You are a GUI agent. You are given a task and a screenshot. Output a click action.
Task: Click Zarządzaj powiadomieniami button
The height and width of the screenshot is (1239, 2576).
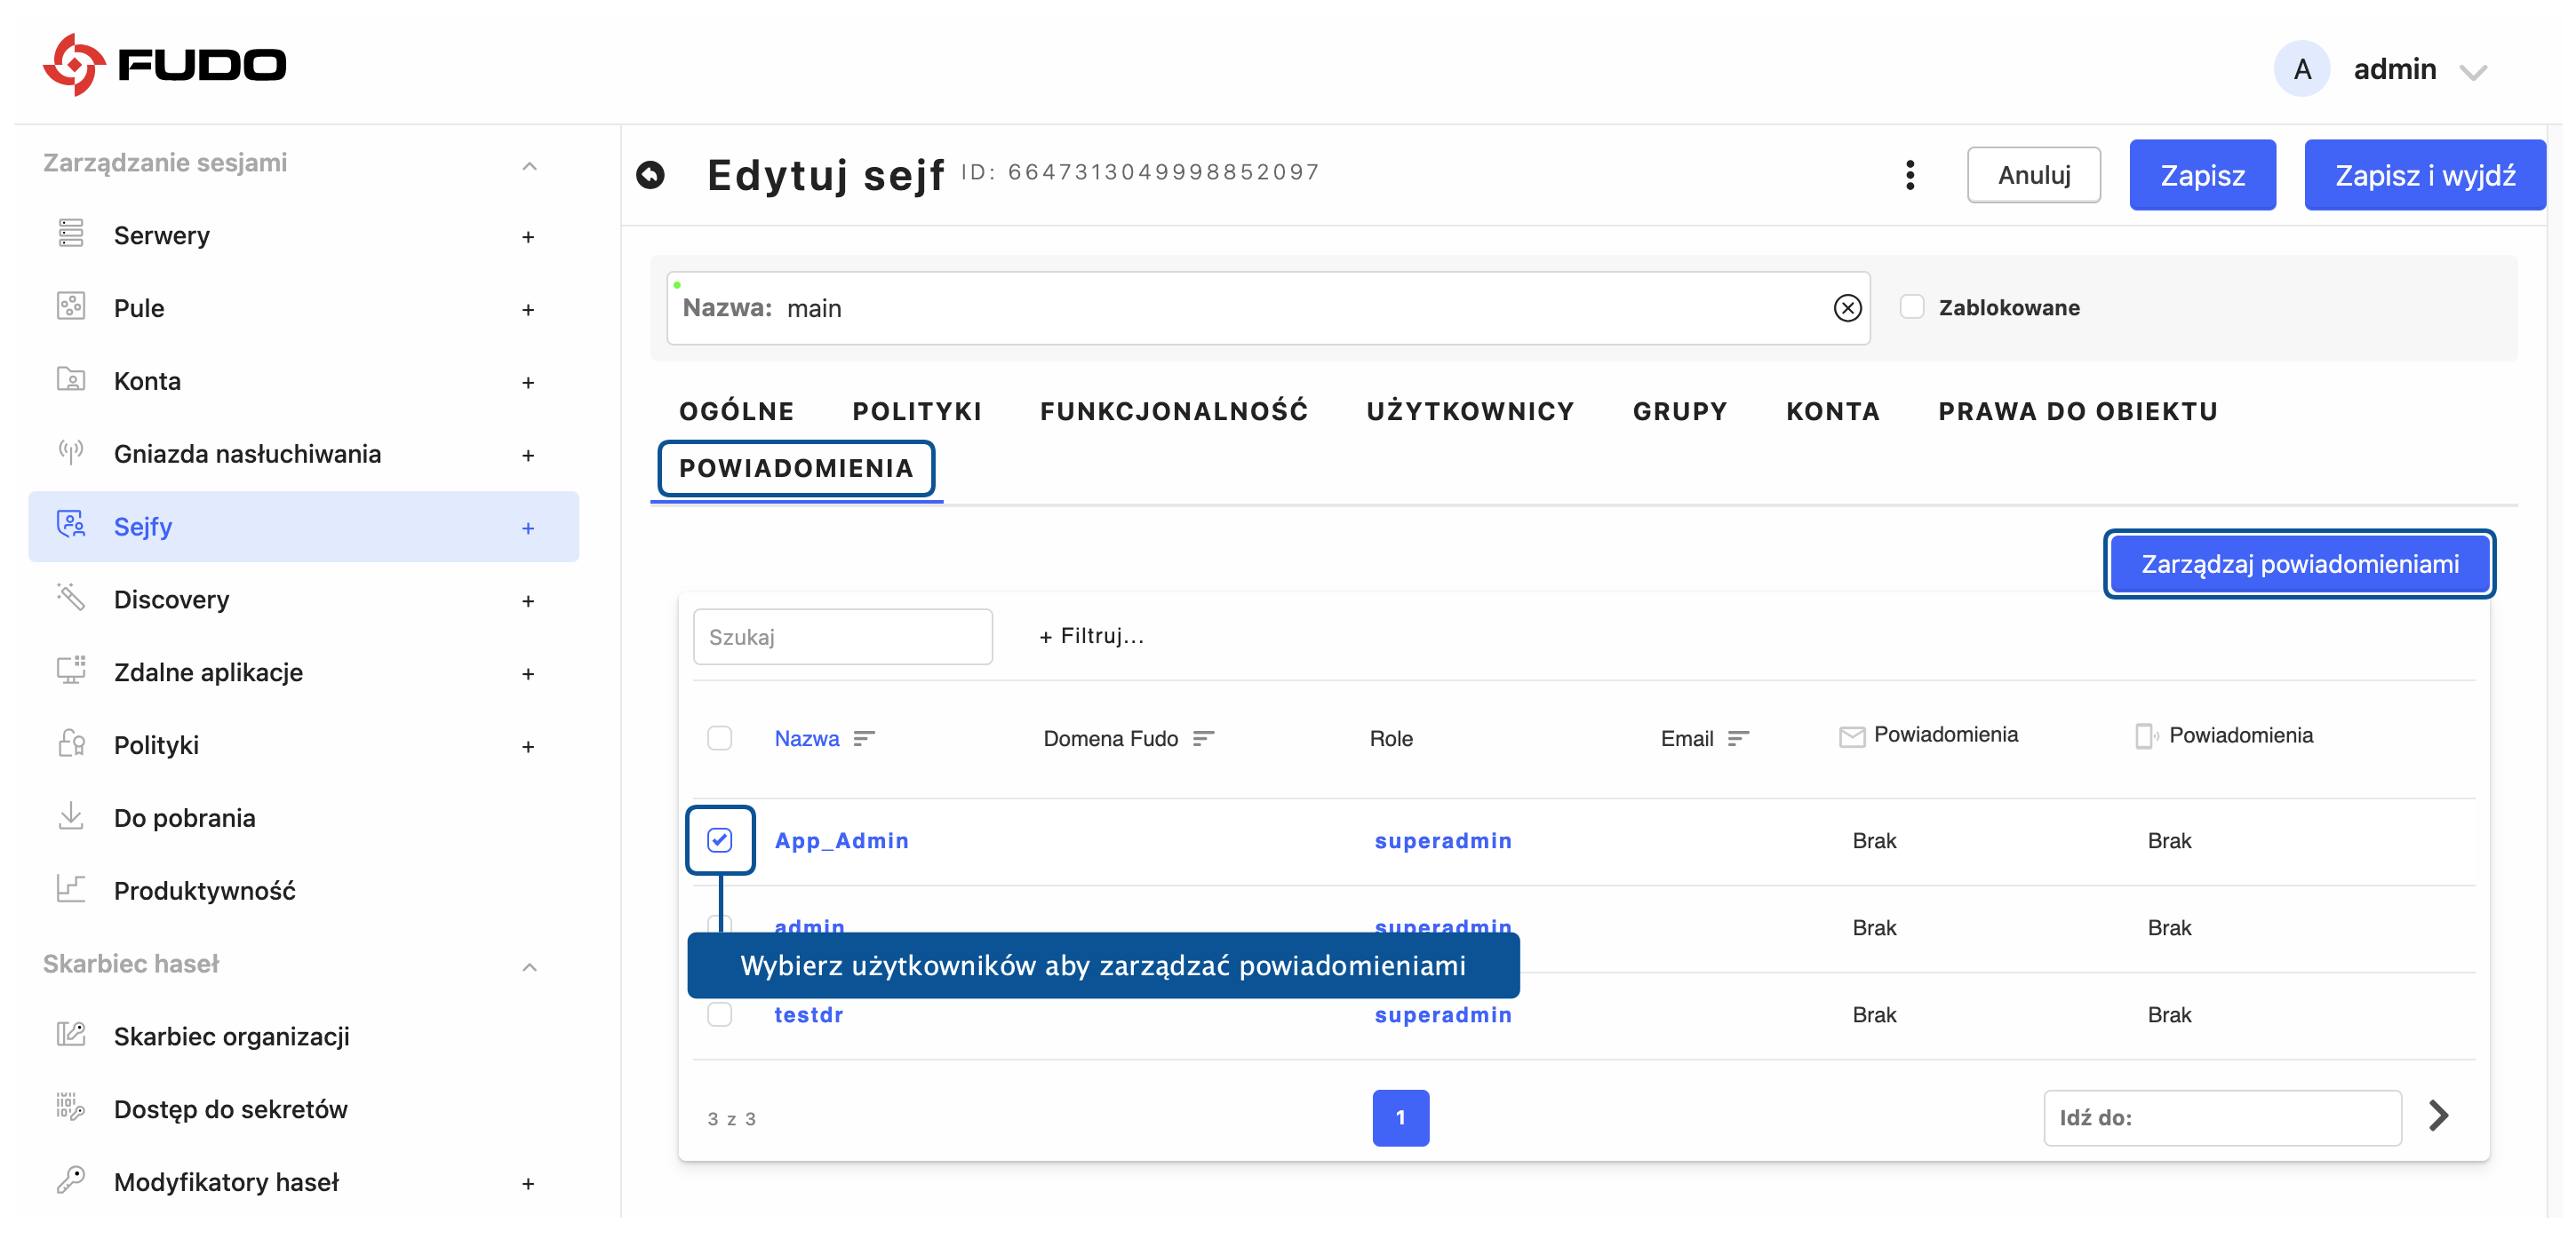[2298, 563]
